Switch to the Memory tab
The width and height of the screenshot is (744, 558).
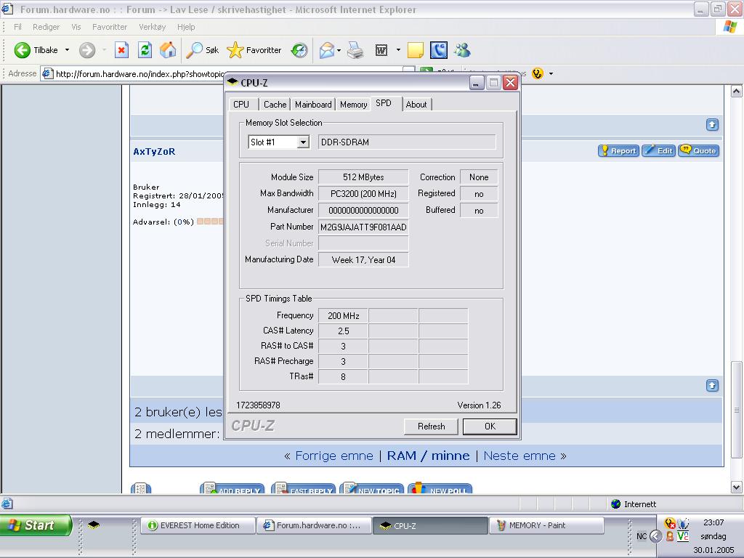(354, 105)
